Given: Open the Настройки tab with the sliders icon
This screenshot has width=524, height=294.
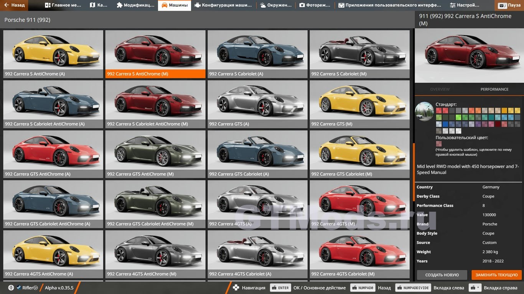Looking at the screenshot, I should click(x=465, y=5).
